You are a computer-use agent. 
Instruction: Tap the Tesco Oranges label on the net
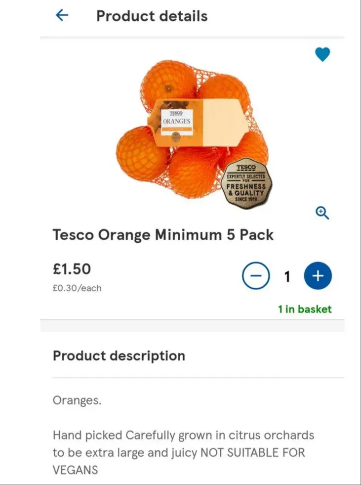point(176,122)
